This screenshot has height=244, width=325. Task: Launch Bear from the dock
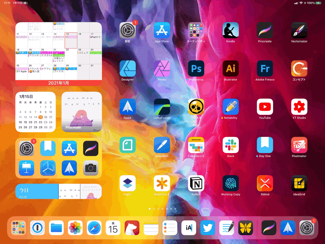tap(132, 228)
